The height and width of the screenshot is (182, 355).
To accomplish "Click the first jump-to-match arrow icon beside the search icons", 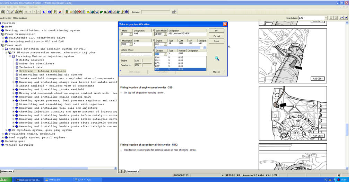I will coord(341,18).
